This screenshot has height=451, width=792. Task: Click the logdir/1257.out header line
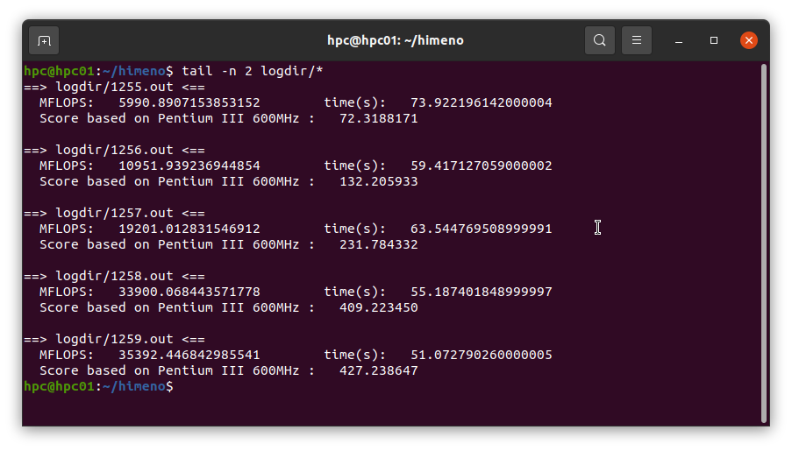tap(114, 213)
